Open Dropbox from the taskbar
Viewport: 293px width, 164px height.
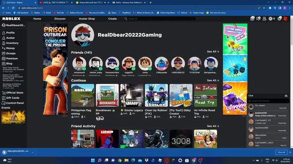(146, 160)
